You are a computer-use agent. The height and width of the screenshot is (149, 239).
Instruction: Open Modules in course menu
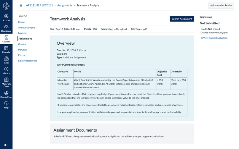pyautogui.click(x=23, y=33)
